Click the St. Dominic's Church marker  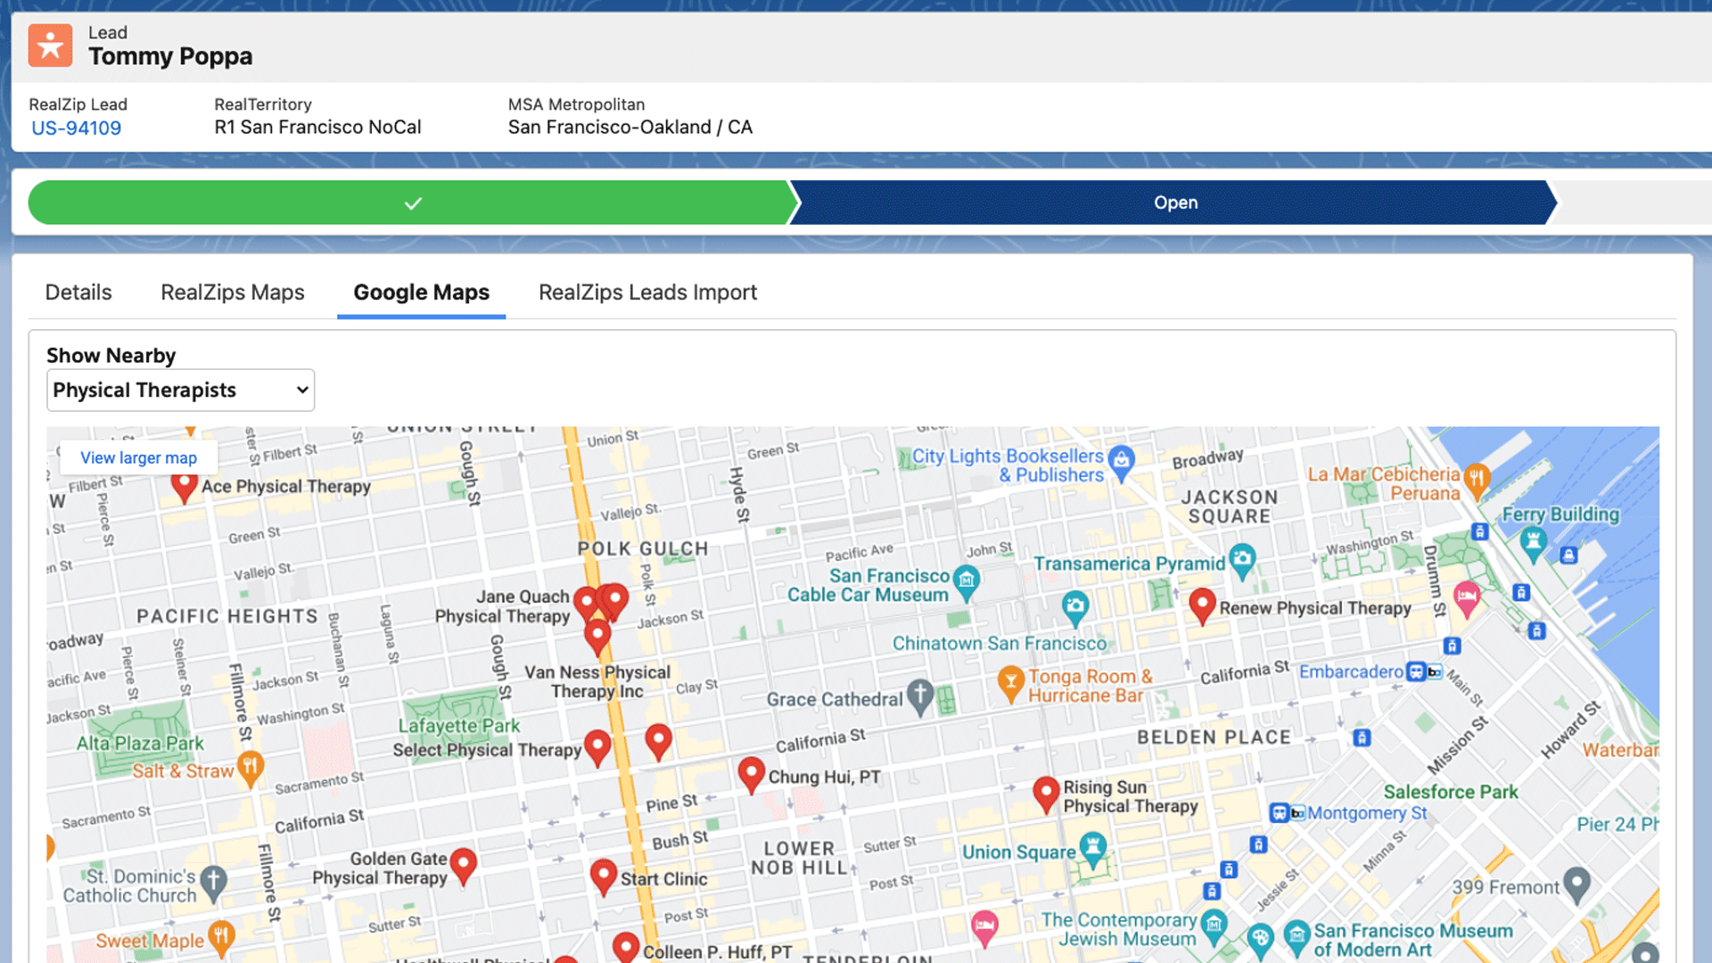213,882
